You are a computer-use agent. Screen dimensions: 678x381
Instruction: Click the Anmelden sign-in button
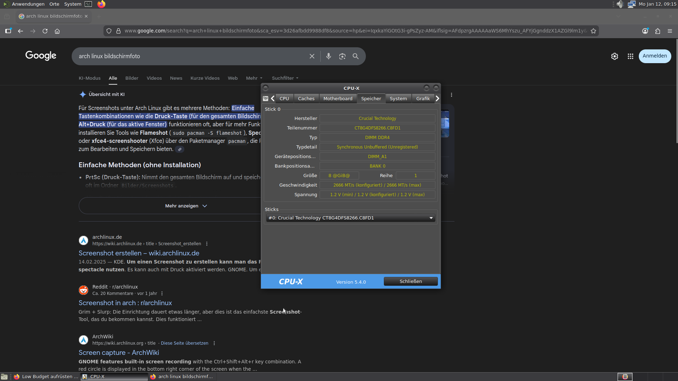[654, 56]
